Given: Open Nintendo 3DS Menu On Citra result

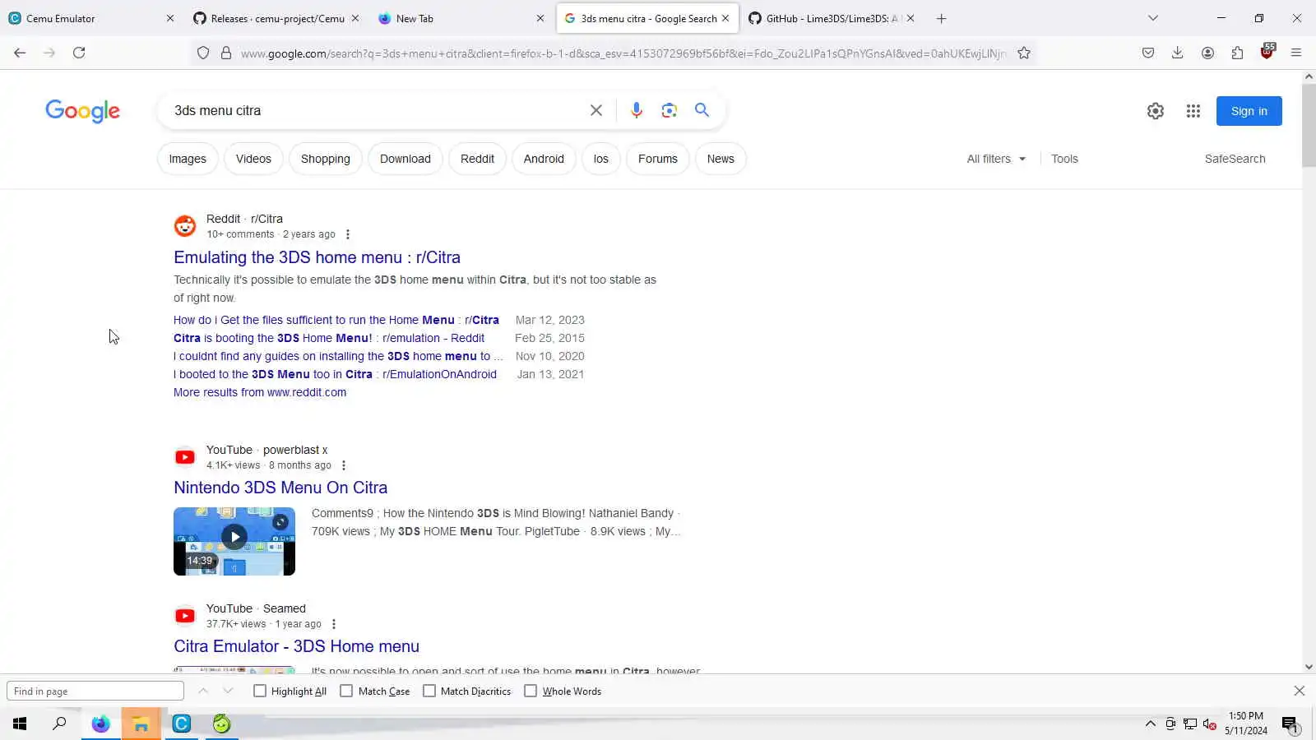Looking at the screenshot, I should pos(280,488).
